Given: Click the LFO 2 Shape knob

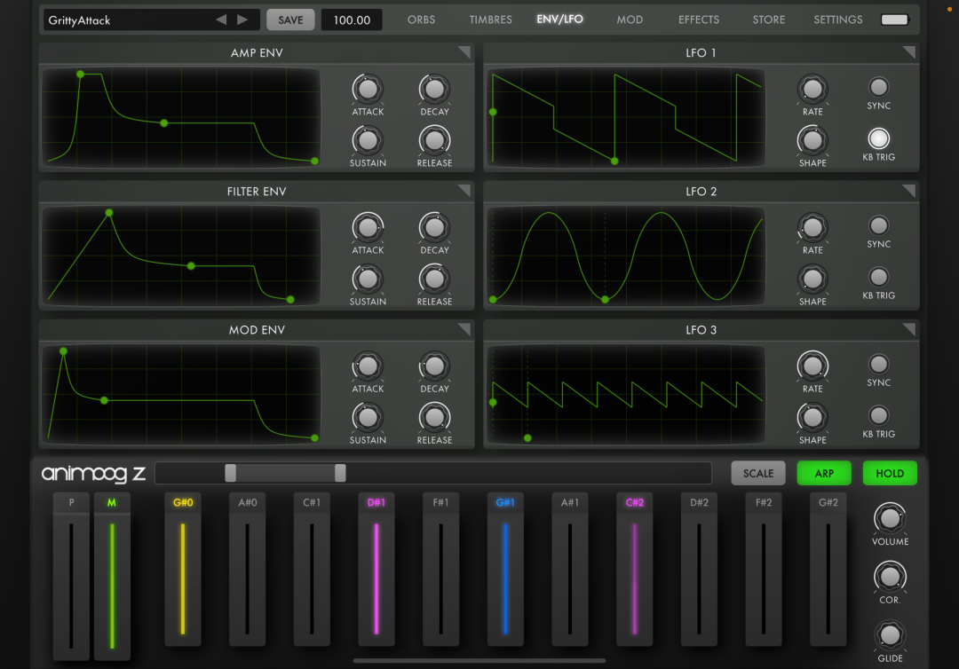Looking at the screenshot, I should coord(812,279).
